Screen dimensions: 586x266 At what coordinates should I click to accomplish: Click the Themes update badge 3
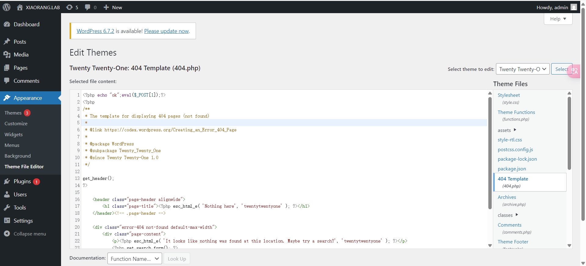[x=27, y=113]
